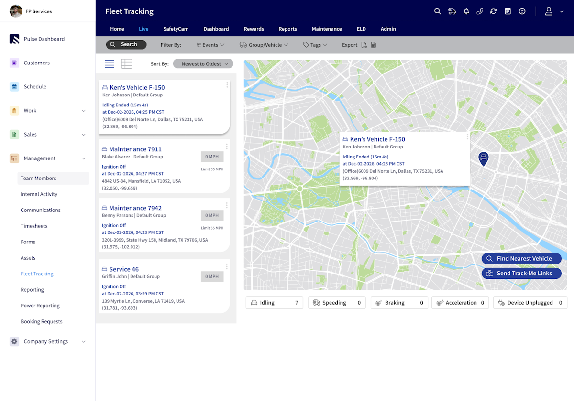574x401 pixels.
Task: Open Forms sidebar item
Action: pos(28,242)
